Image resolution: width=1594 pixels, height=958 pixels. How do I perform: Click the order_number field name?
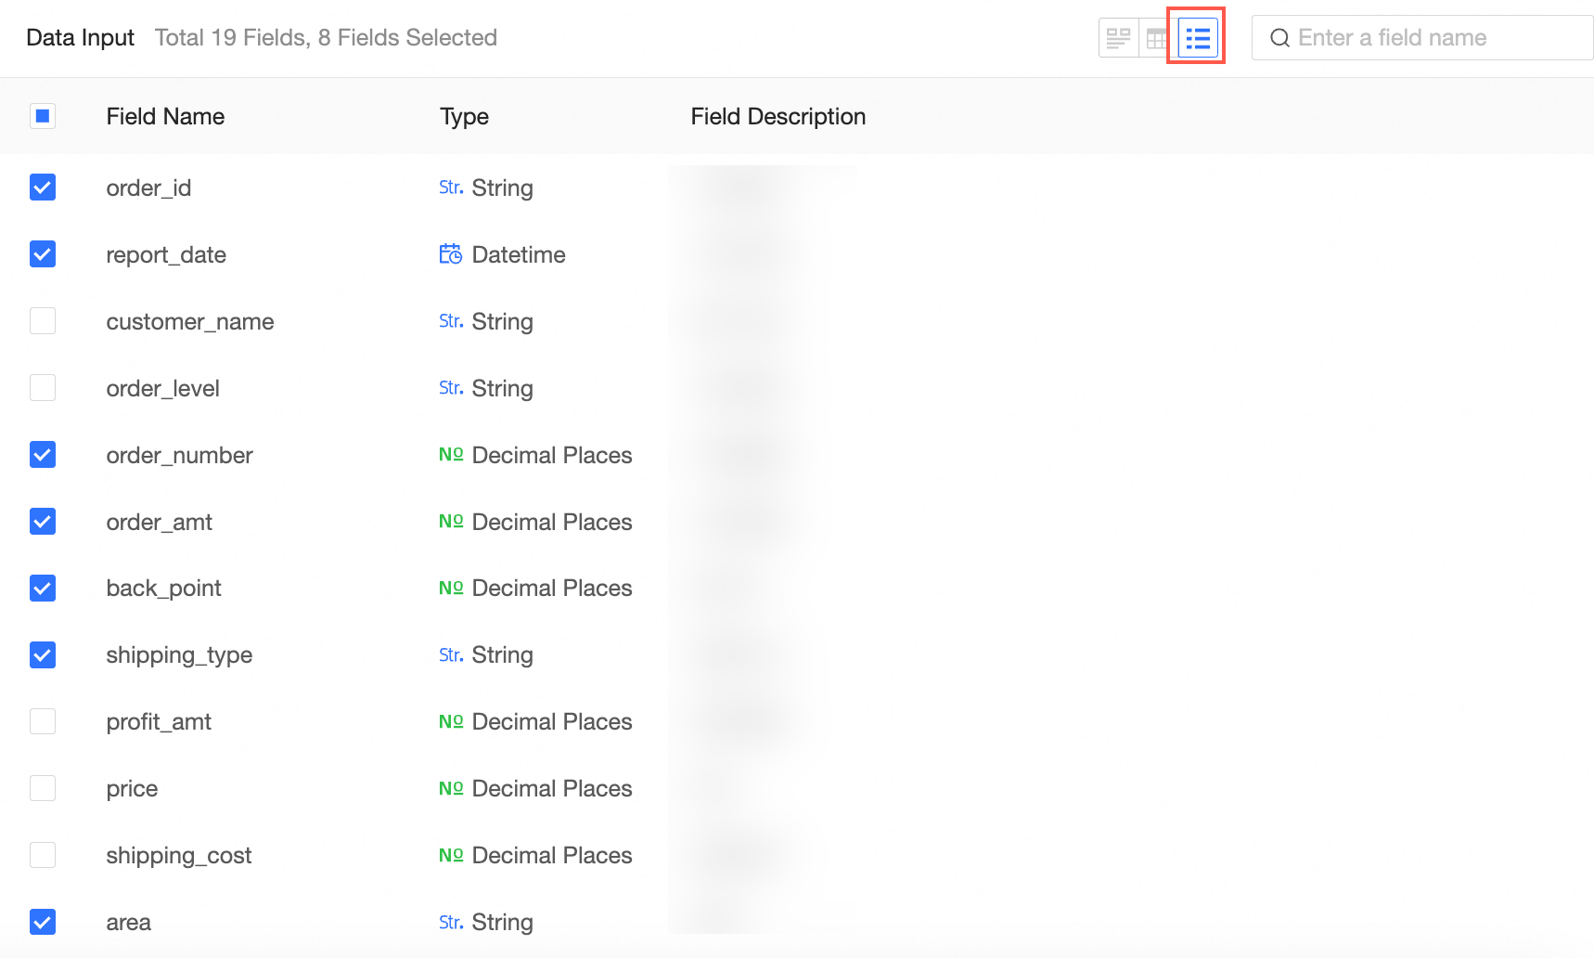[179, 455]
